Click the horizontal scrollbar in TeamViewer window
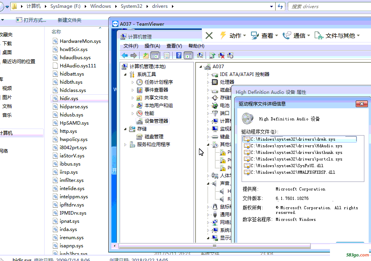The height and width of the screenshot is (261, 371). point(215,246)
